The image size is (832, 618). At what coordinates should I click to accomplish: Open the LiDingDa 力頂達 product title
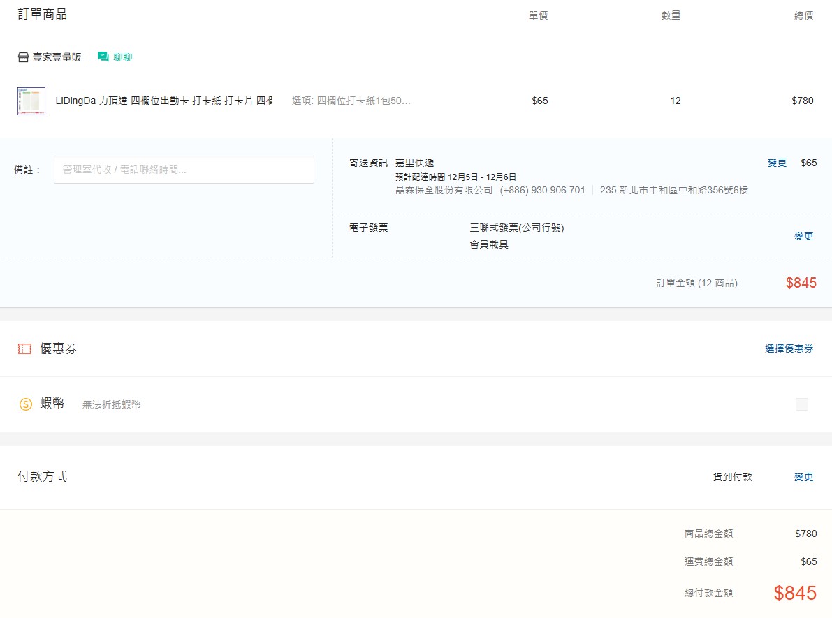coord(164,101)
